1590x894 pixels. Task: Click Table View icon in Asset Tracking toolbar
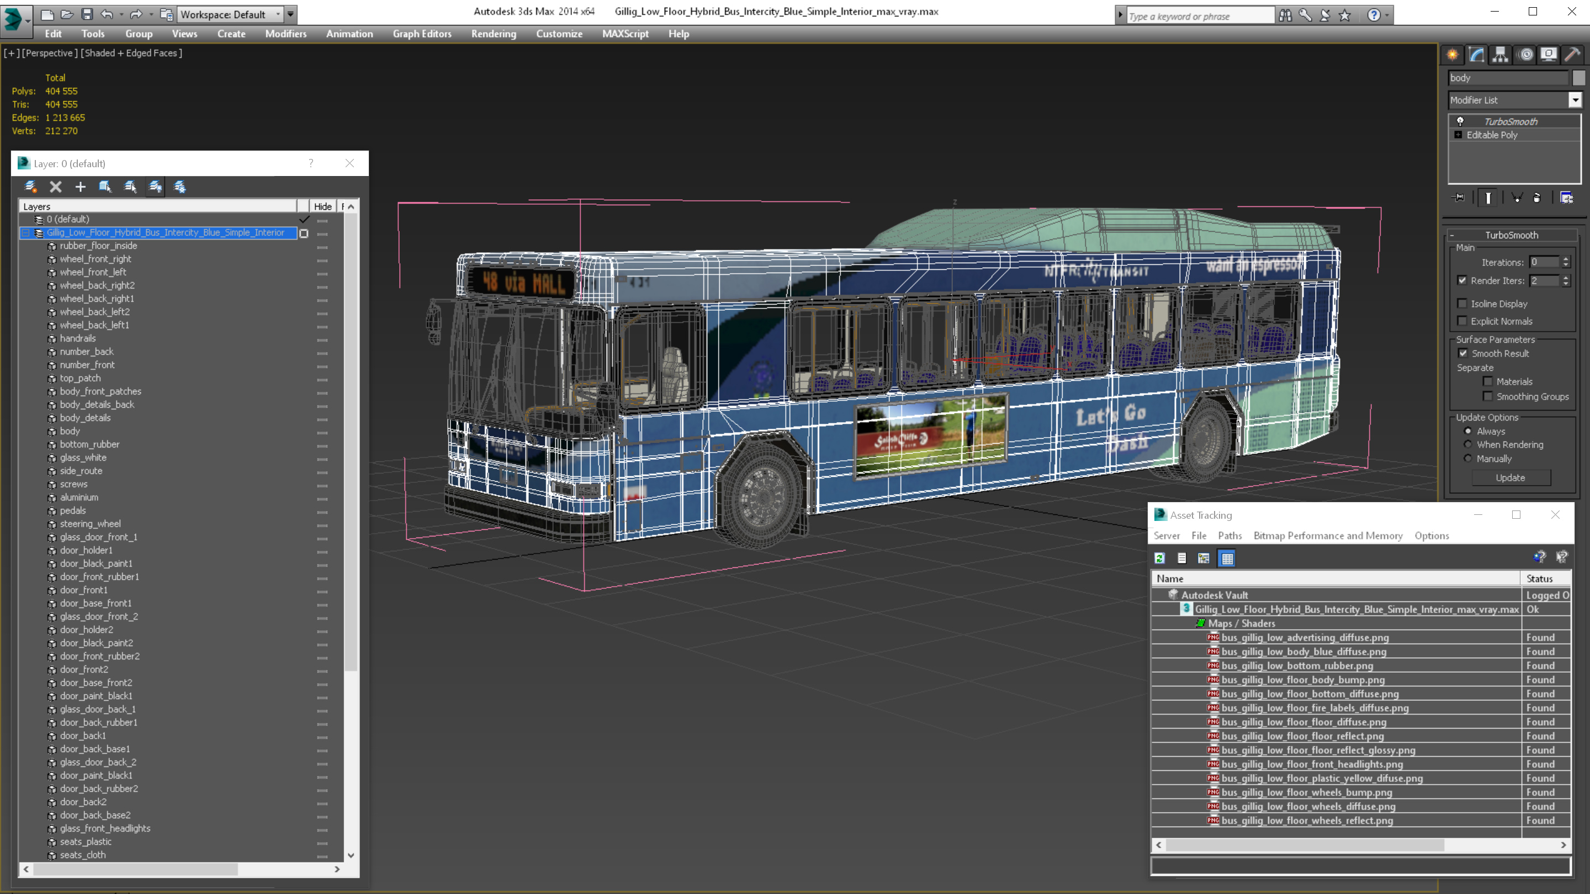pos(1227,558)
